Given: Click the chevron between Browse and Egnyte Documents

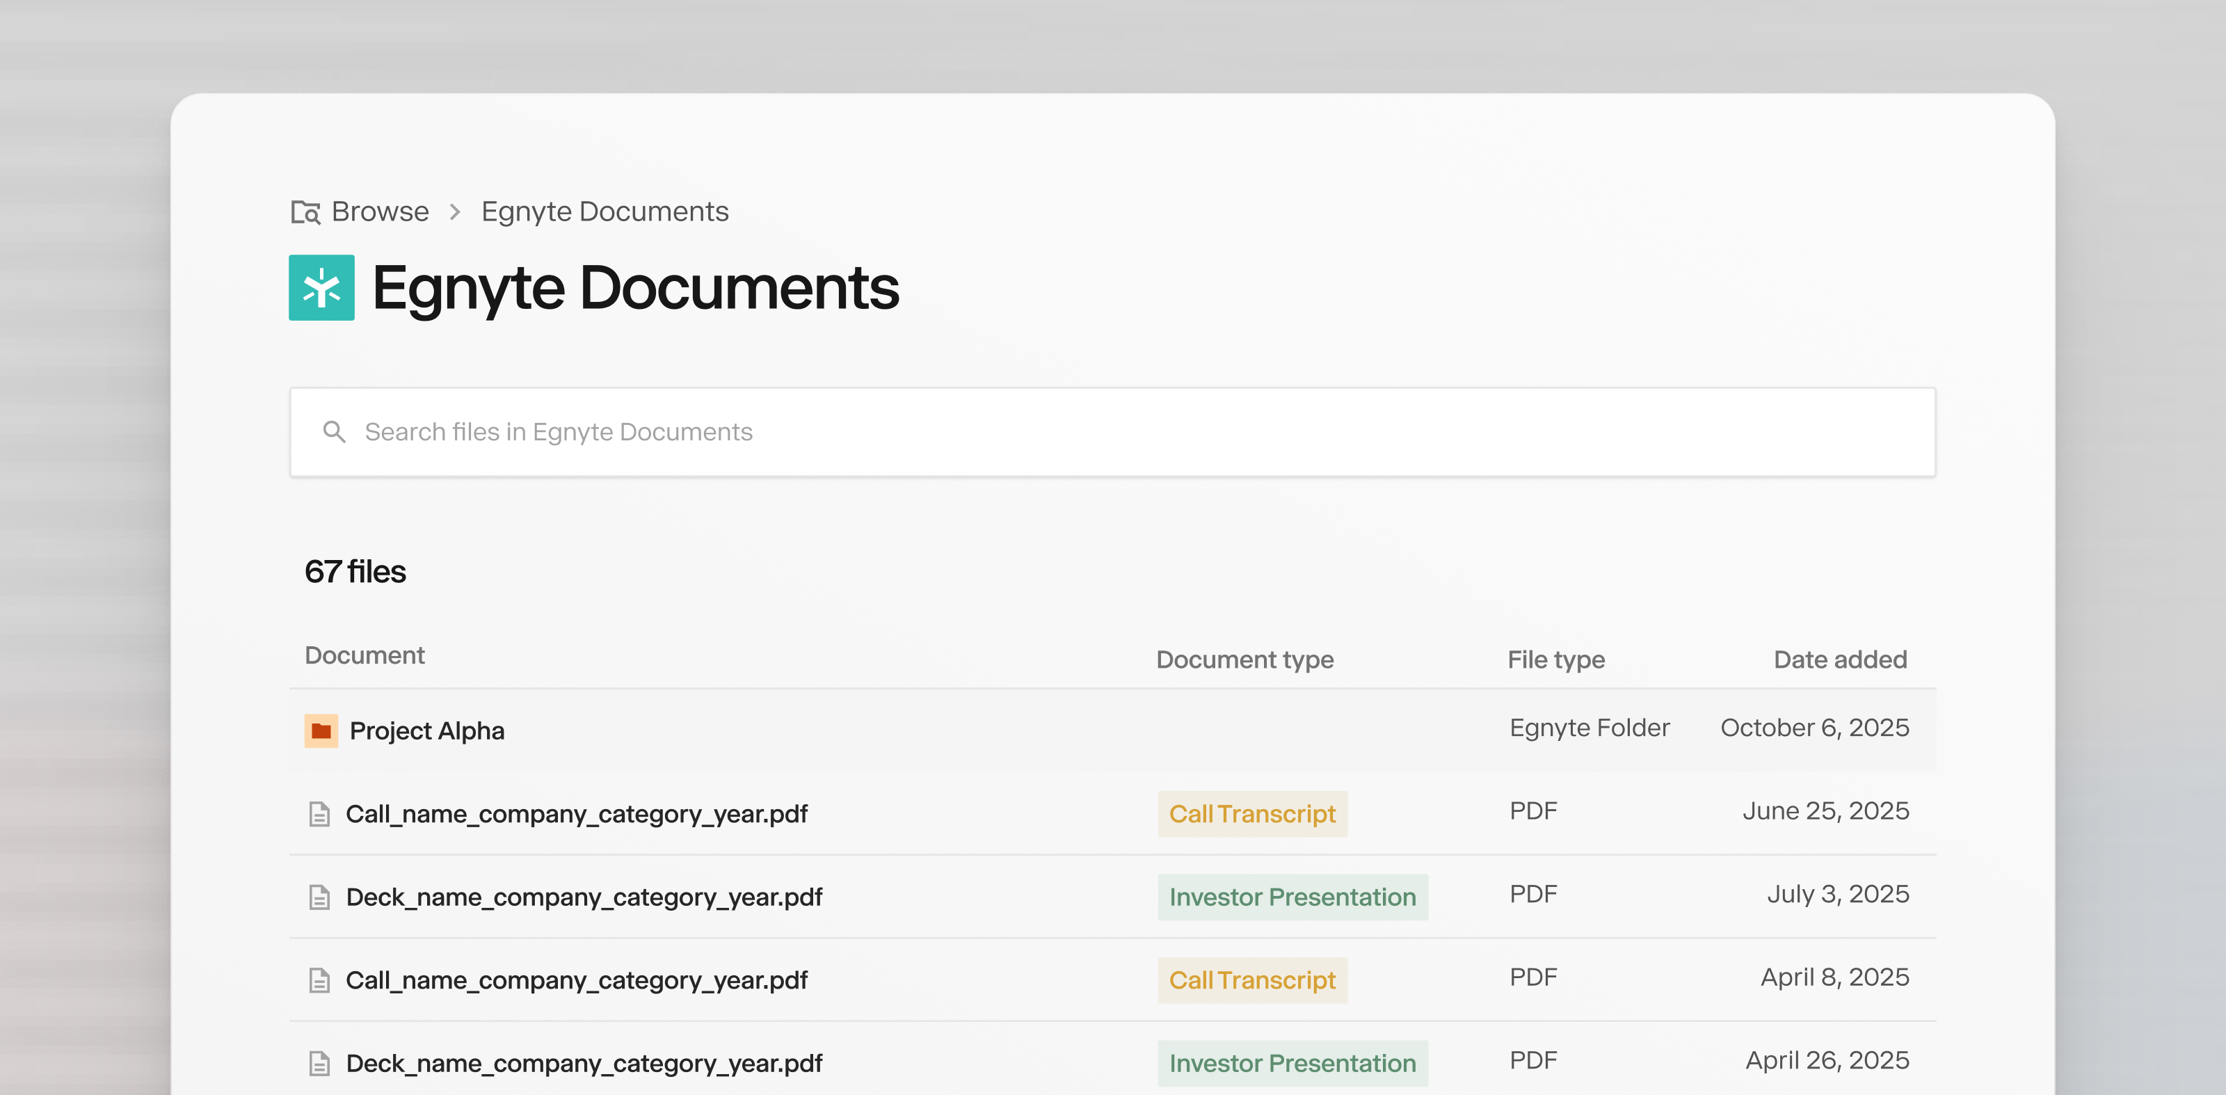Looking at the screenshot, I should [453, 211].
